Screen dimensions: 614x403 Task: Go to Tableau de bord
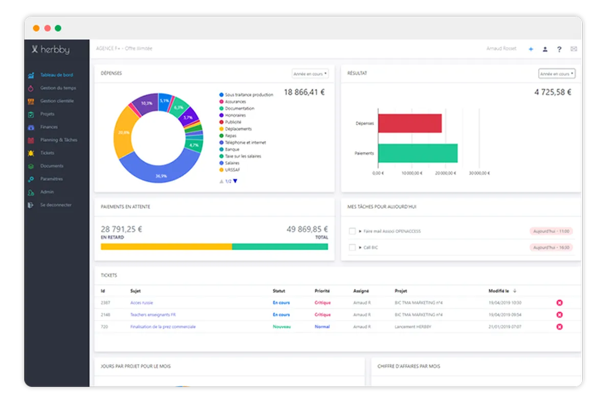pyautogui.click(x=56, y=75)
